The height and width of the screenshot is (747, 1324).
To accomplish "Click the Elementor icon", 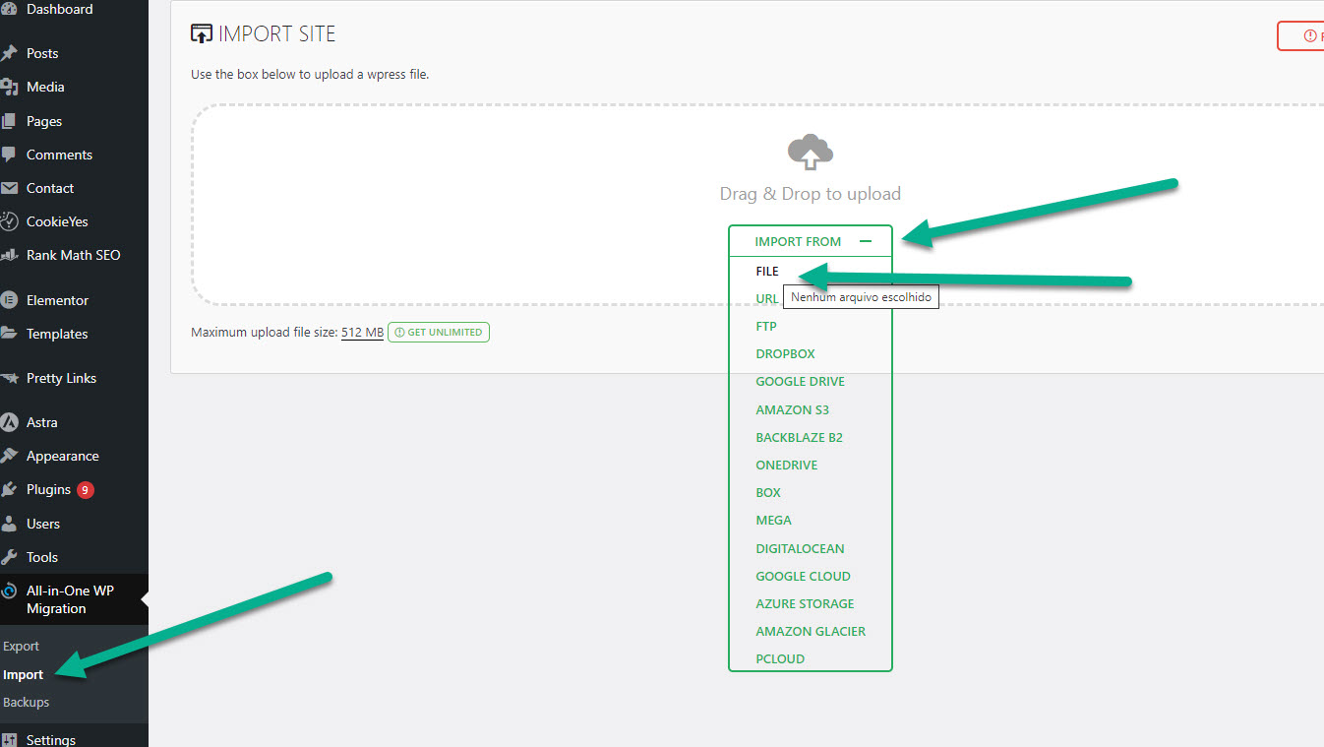I will point(9,300).
